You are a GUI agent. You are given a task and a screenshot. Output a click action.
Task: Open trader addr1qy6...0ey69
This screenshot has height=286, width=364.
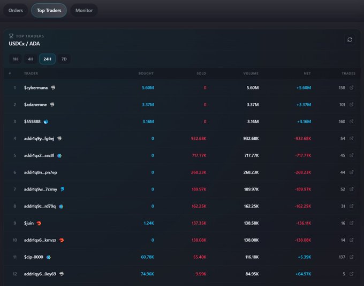tap(40, 274)
